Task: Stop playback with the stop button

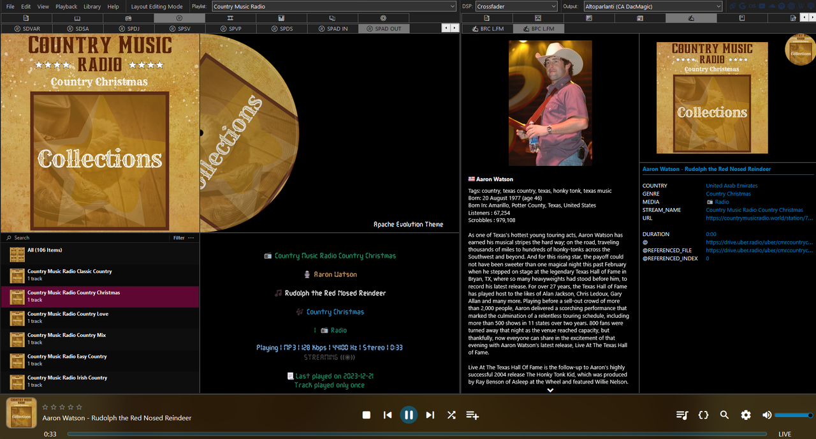Action: [367, 415]
